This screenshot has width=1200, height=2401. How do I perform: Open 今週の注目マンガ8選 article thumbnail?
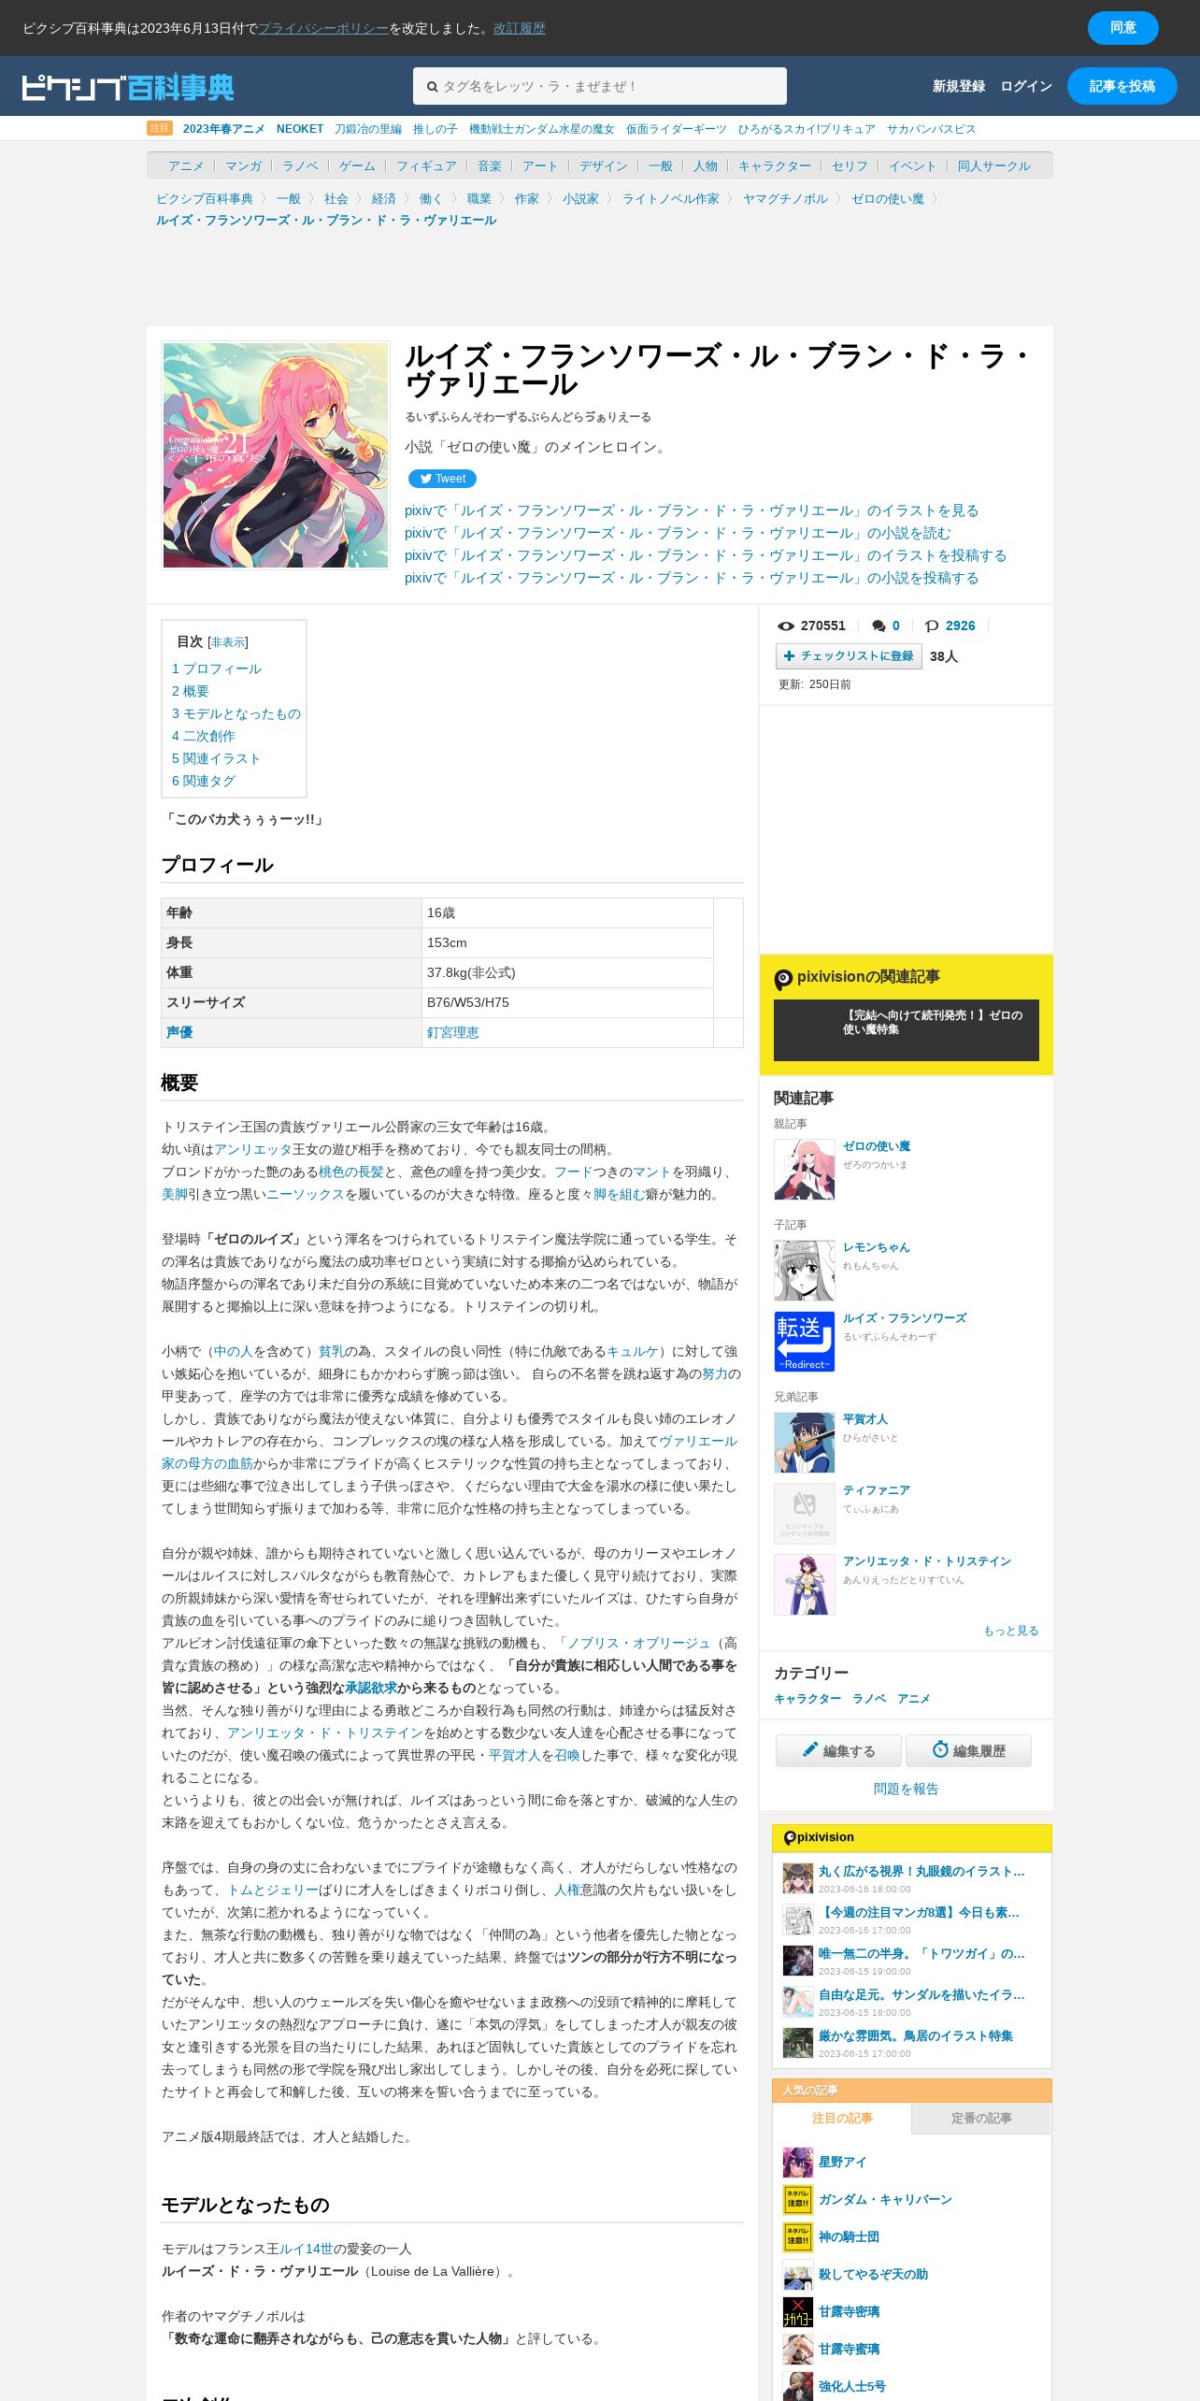(797, 1919)
